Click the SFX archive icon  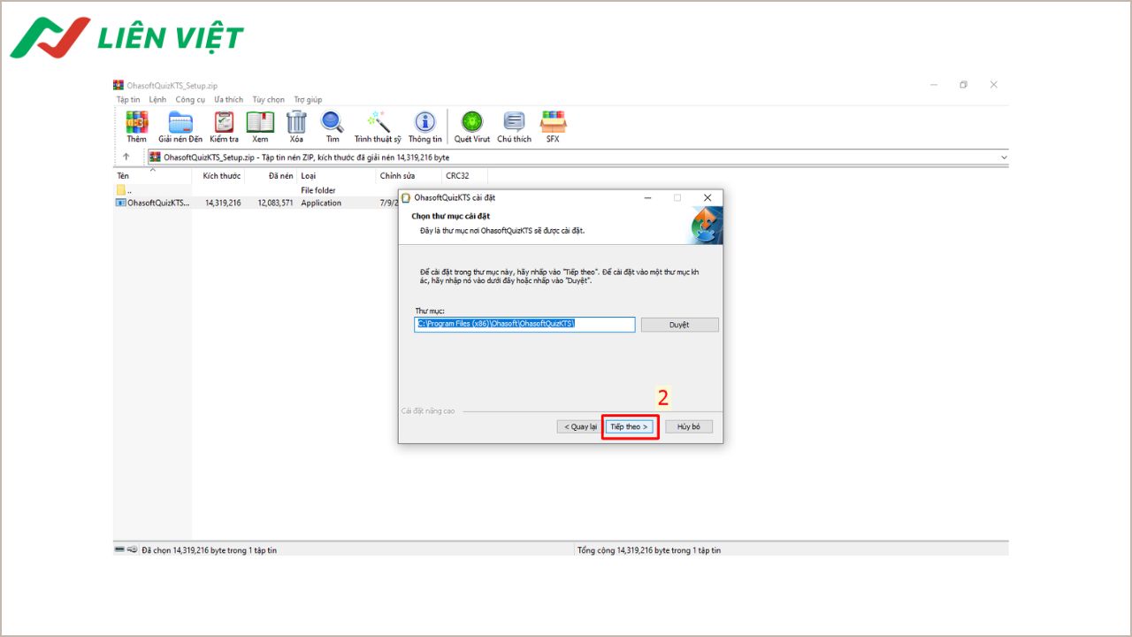click(x=553, y=122)
